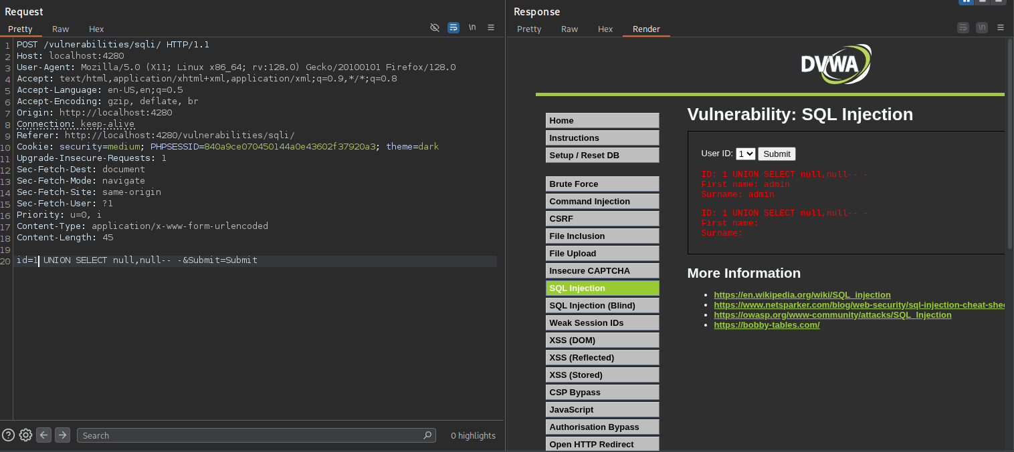
Task: Open the Instructions menu item
Action: 603,138
